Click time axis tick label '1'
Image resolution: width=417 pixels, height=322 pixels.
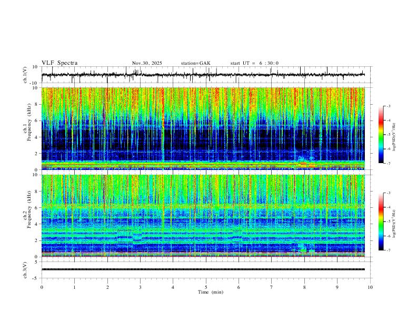point(74,287)
